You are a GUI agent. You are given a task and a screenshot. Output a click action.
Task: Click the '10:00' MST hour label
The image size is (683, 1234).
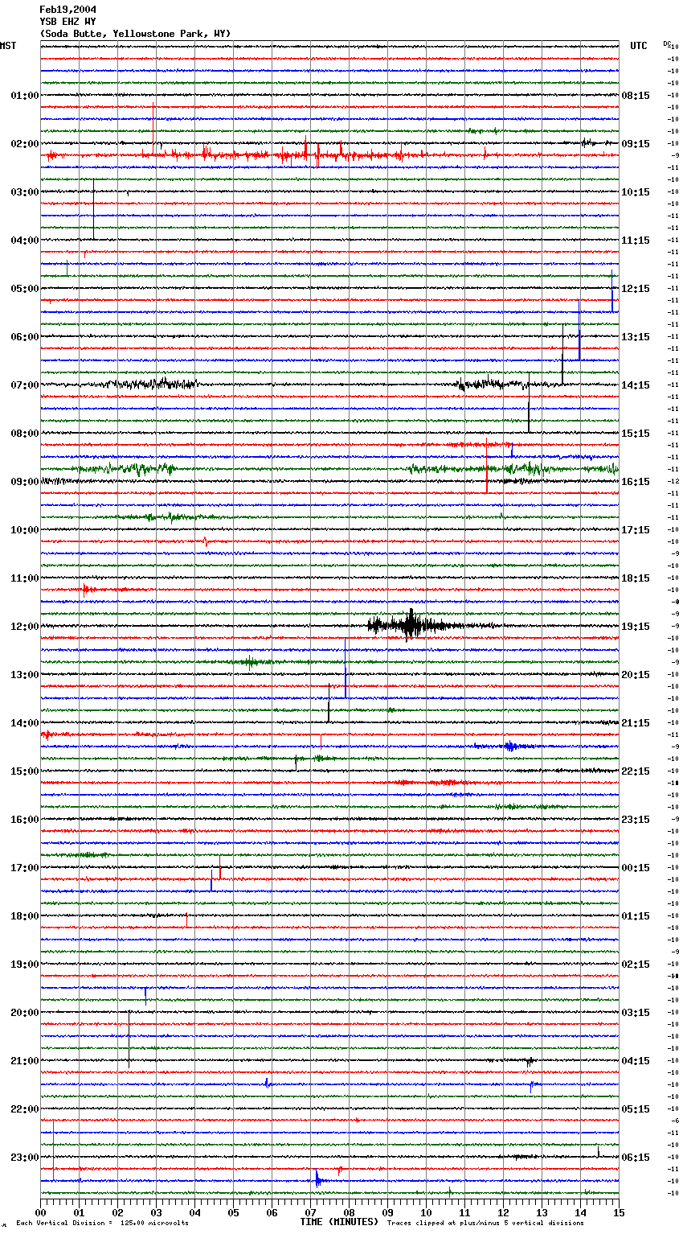24,530
